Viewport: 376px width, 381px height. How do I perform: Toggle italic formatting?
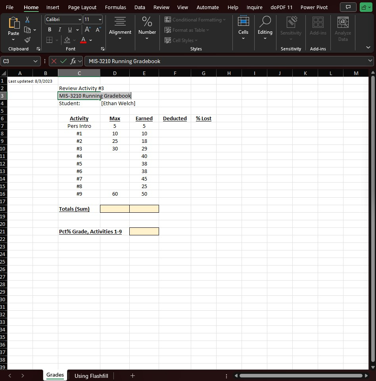point(59,29)
